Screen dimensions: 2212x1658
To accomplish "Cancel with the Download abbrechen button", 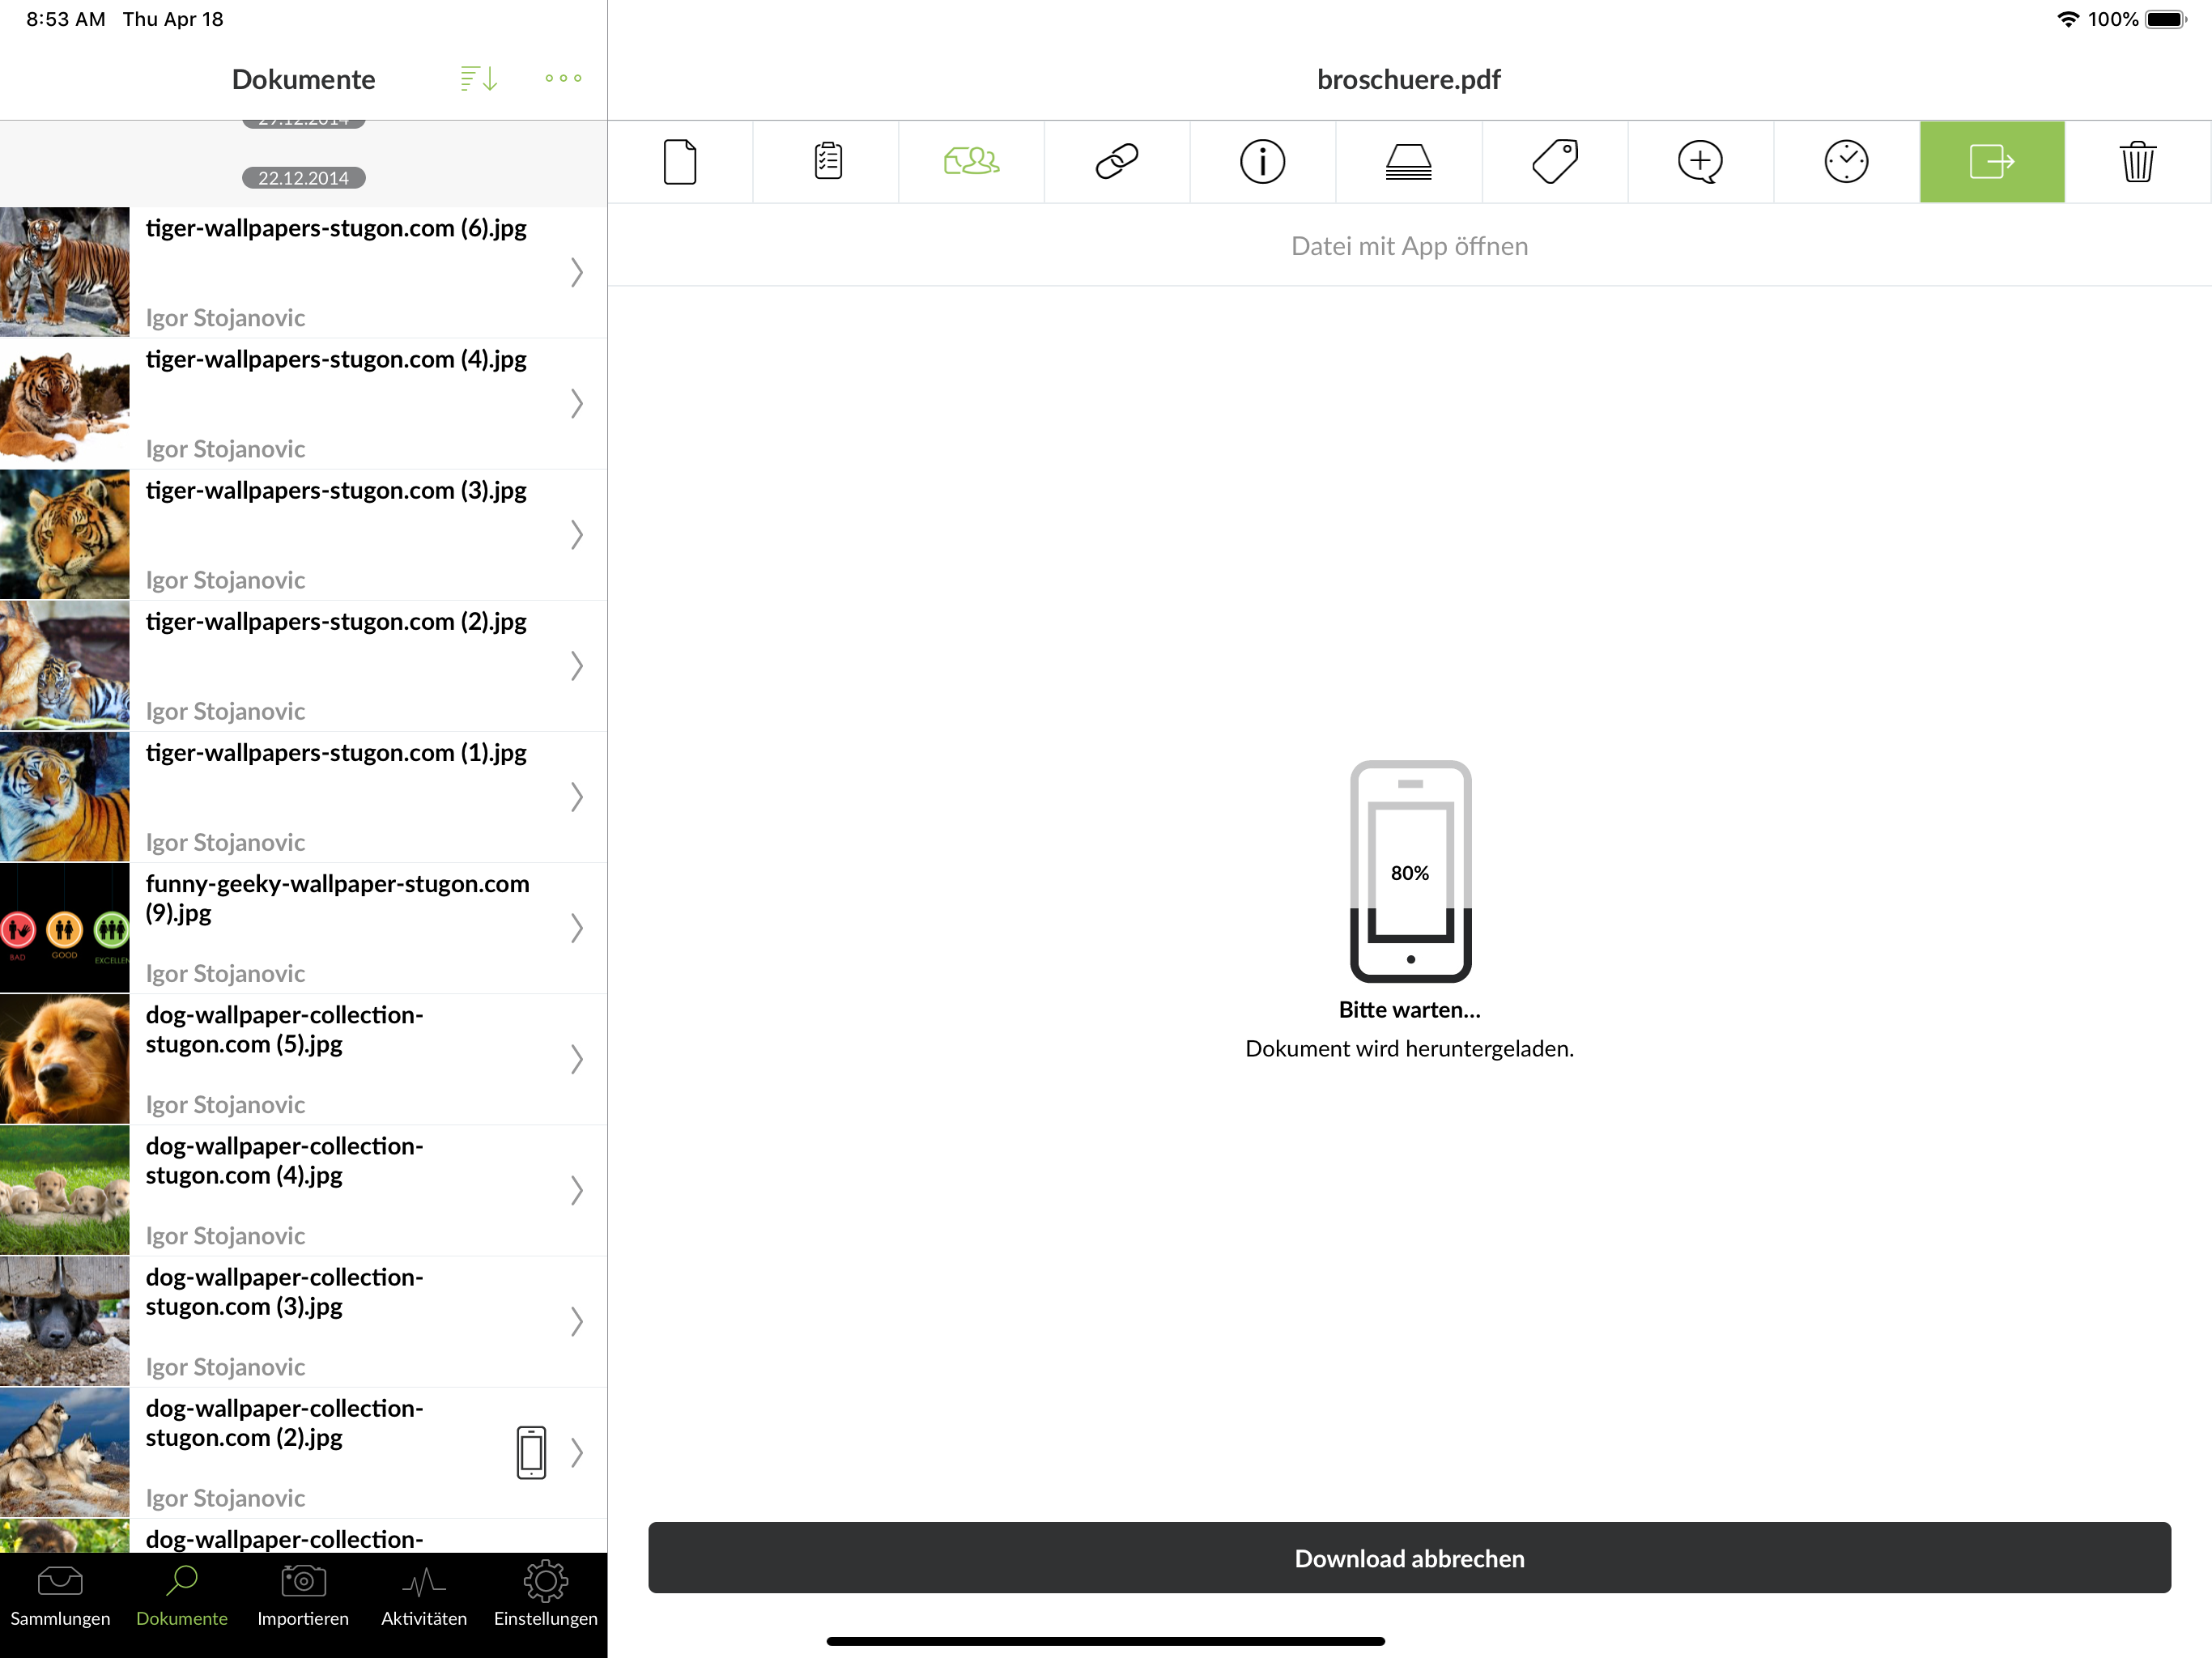I will click(1409, 1558).
